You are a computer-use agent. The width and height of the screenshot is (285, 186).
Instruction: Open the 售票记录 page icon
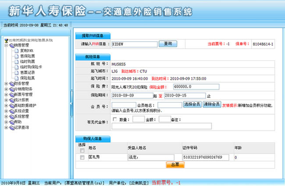(17, 73)
